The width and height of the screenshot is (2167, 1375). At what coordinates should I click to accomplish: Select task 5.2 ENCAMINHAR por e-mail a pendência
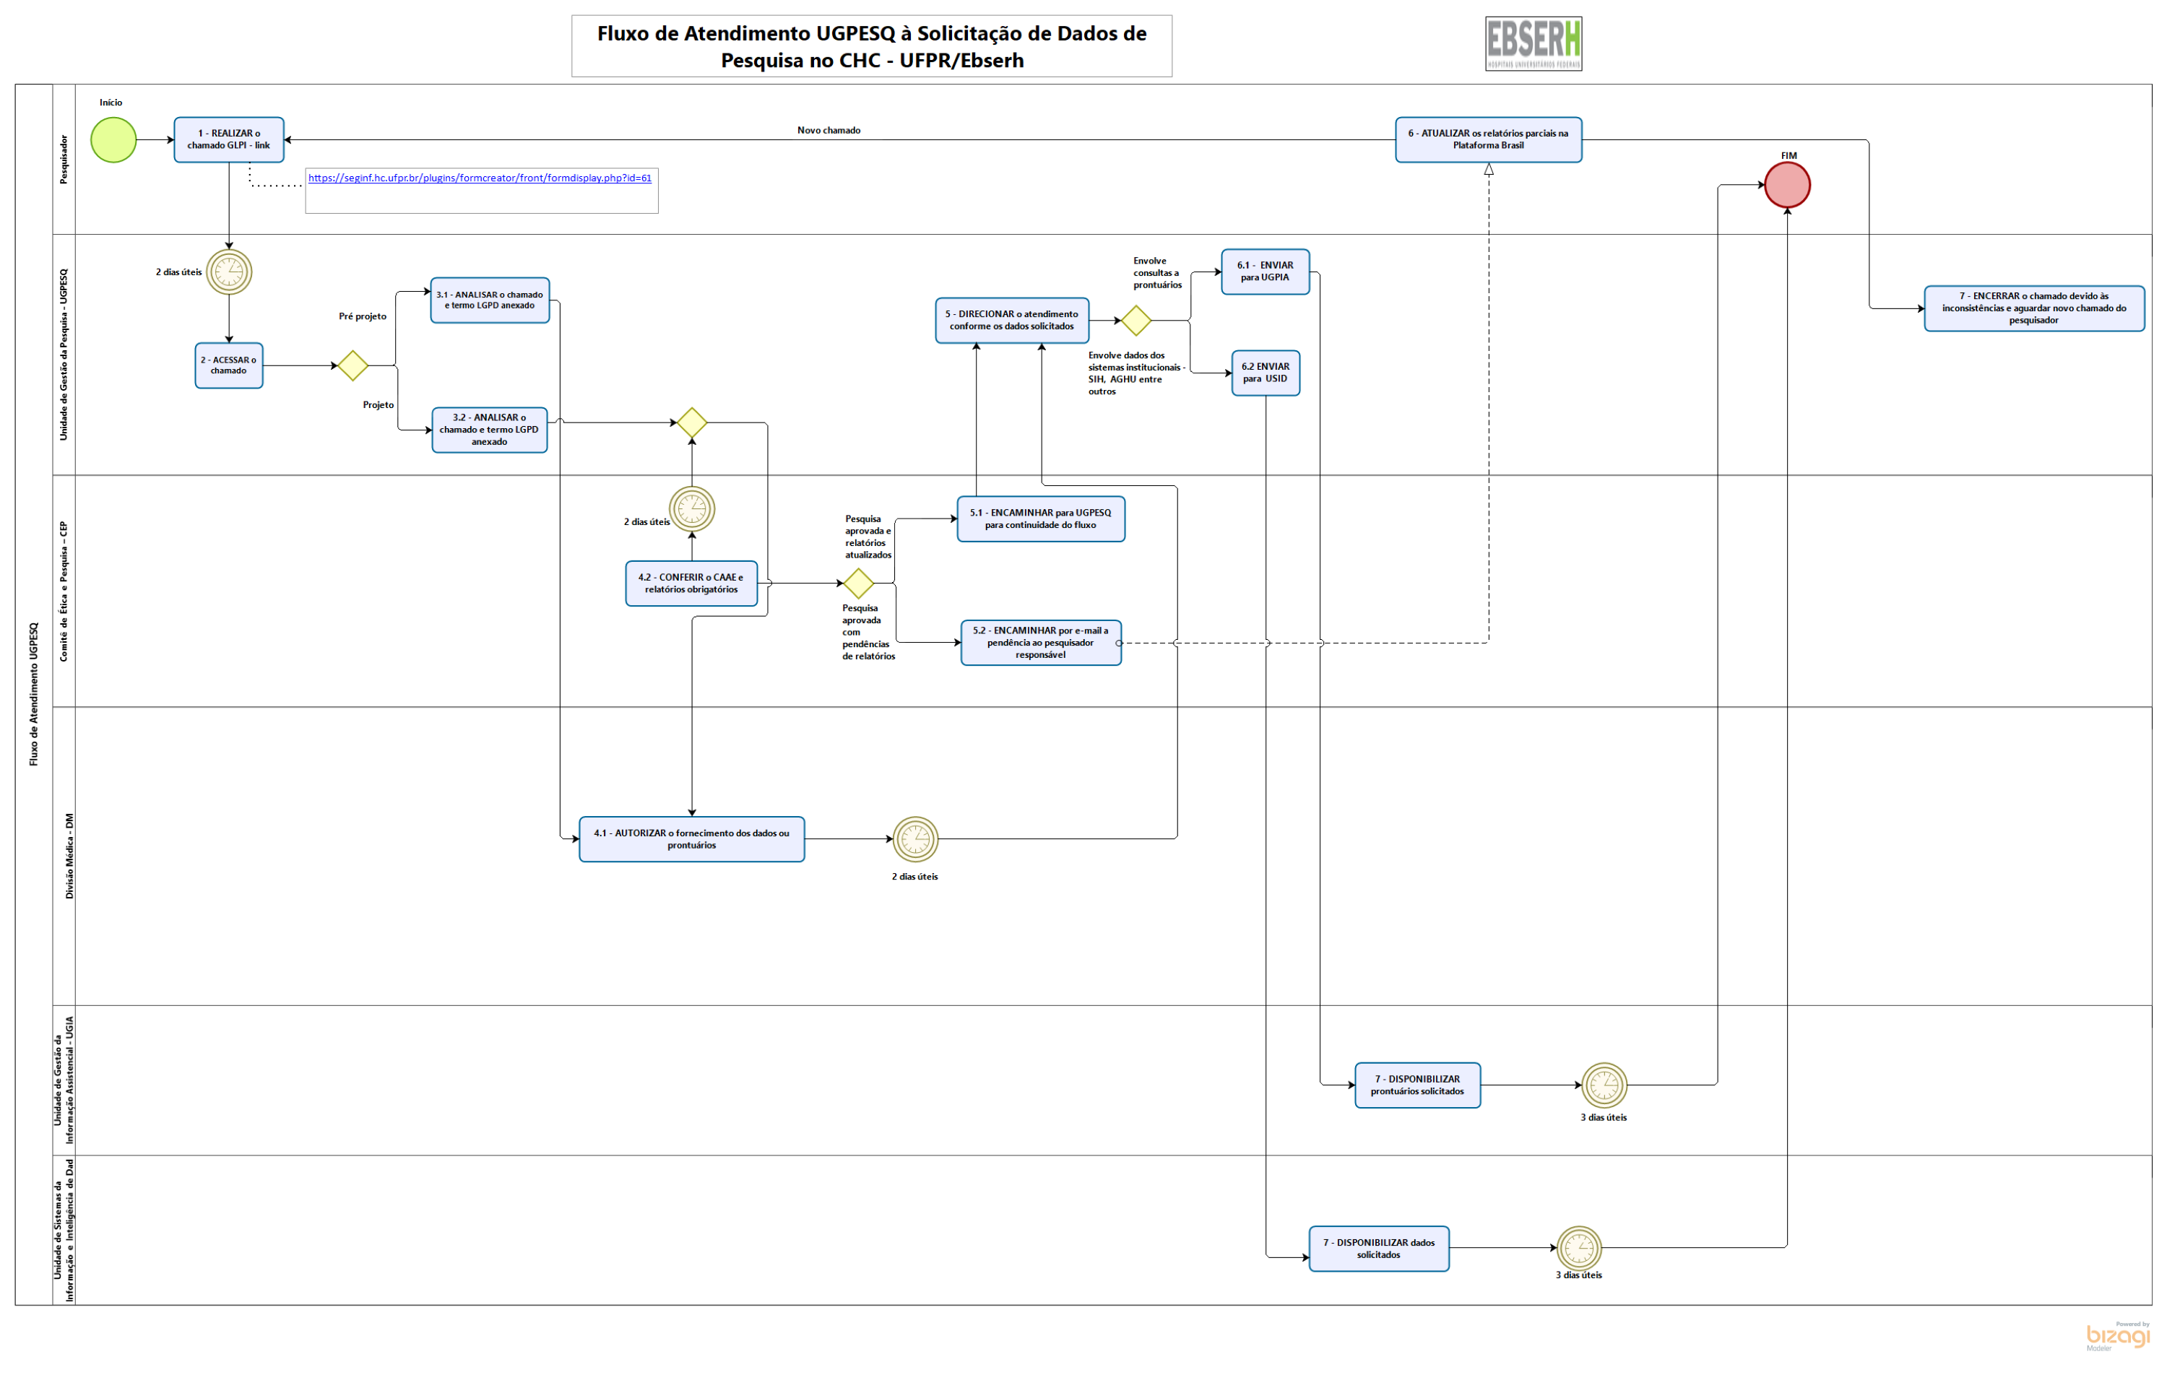(x=1040, y=643)
